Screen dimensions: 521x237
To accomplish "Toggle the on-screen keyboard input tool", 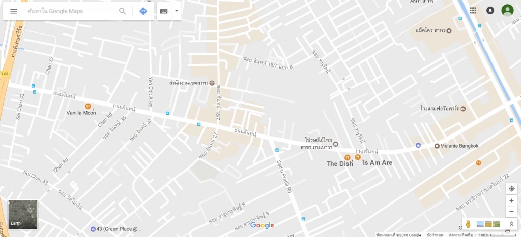I will click(x=164, y=11).
